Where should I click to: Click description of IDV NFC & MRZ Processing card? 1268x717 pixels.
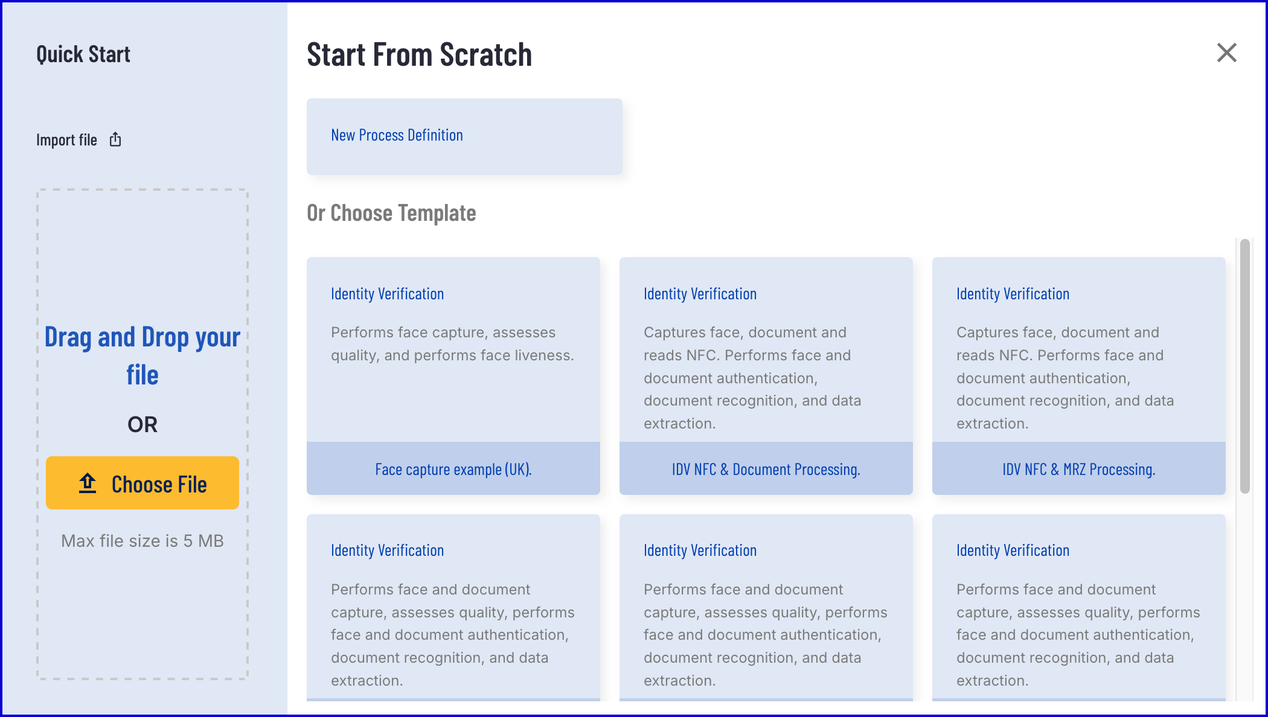point(1065,378)
